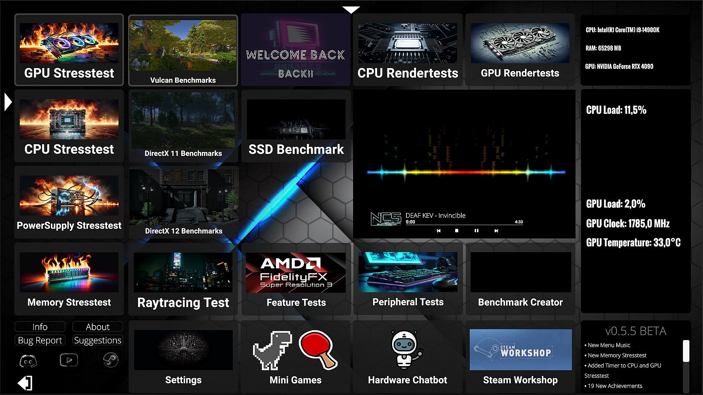Image resolution: width=703 pixels, height=395 pixels.
Task: Click the About button
Action: click(x=98, y=327)
